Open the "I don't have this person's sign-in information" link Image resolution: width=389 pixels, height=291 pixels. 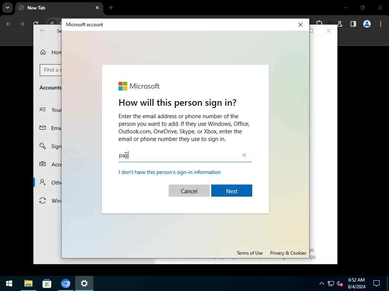click(x=169, y=172)
